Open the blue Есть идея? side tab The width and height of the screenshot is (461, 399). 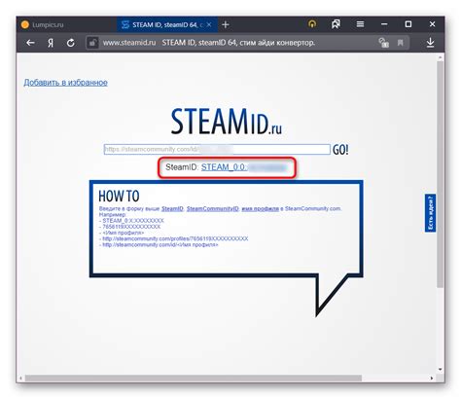click(x=430, y=213)
